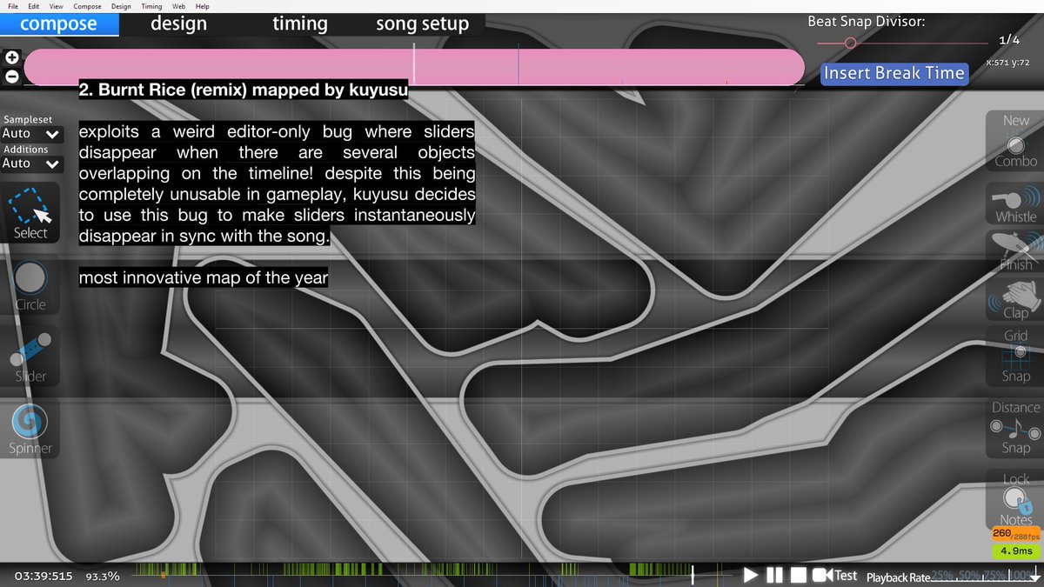The height and width of the screenshot is (587, 1044).
Task: Toggle the Whistle hitsound
Action: click(x=1015, y=204)
